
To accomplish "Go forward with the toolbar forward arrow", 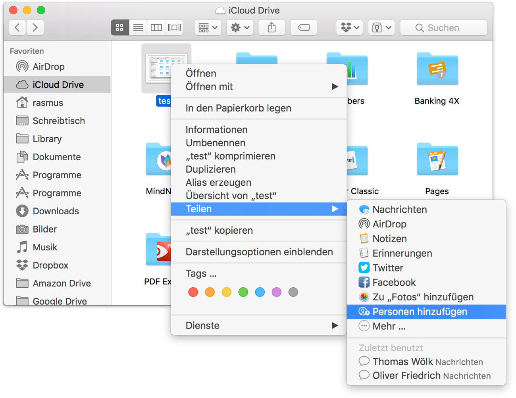I will tap(35, 27).
